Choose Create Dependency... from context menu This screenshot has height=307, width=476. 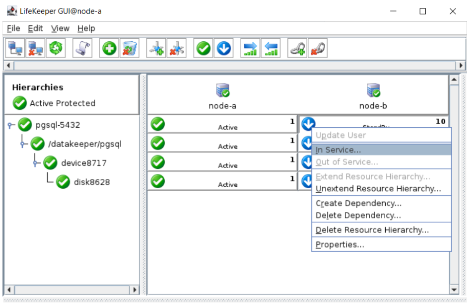pyautogui.click(x=381, y=203)
